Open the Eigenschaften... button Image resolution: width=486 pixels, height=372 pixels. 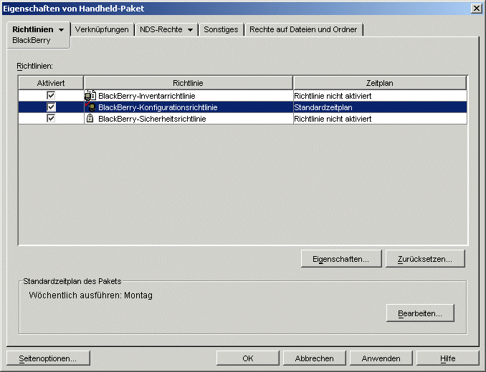[341, 259]
